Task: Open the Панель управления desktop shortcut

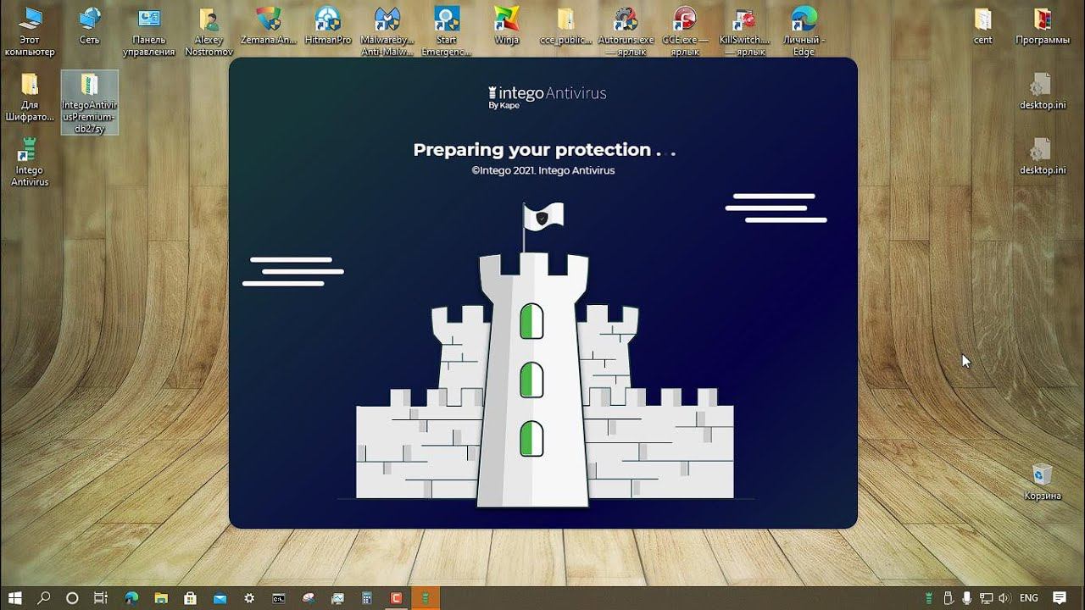Action: coord(148,31)
